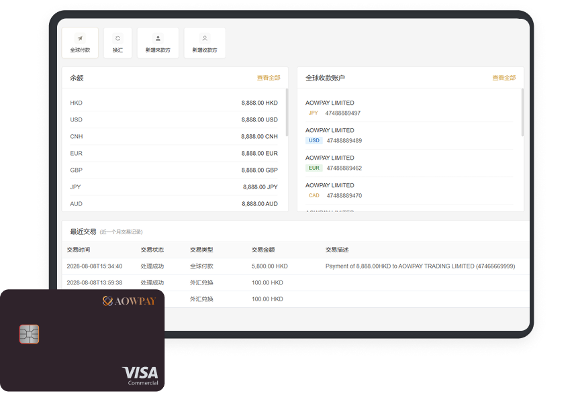Click the EUR currency tag badge
576x414 pixels.
314,168
